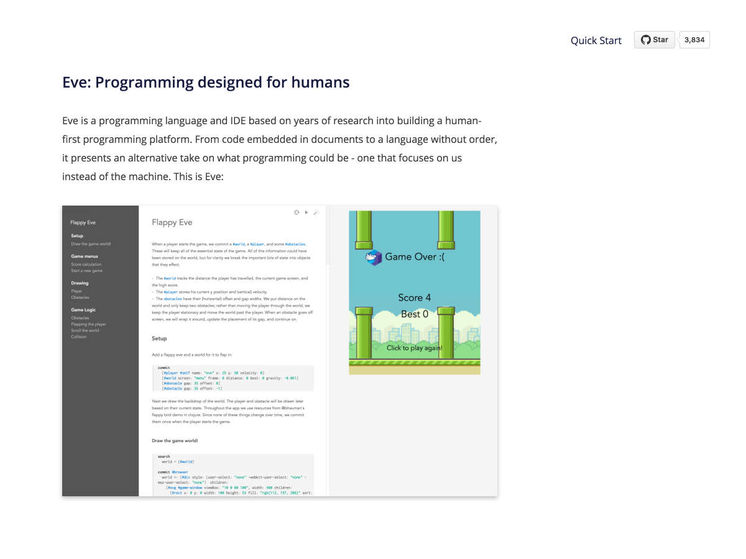Click the 'Flappy Eve' document title heading
Screen dimensions: 746x559
172,222
